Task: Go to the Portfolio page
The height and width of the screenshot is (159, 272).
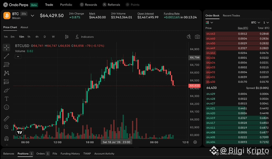Action: [x=66, y=5]
